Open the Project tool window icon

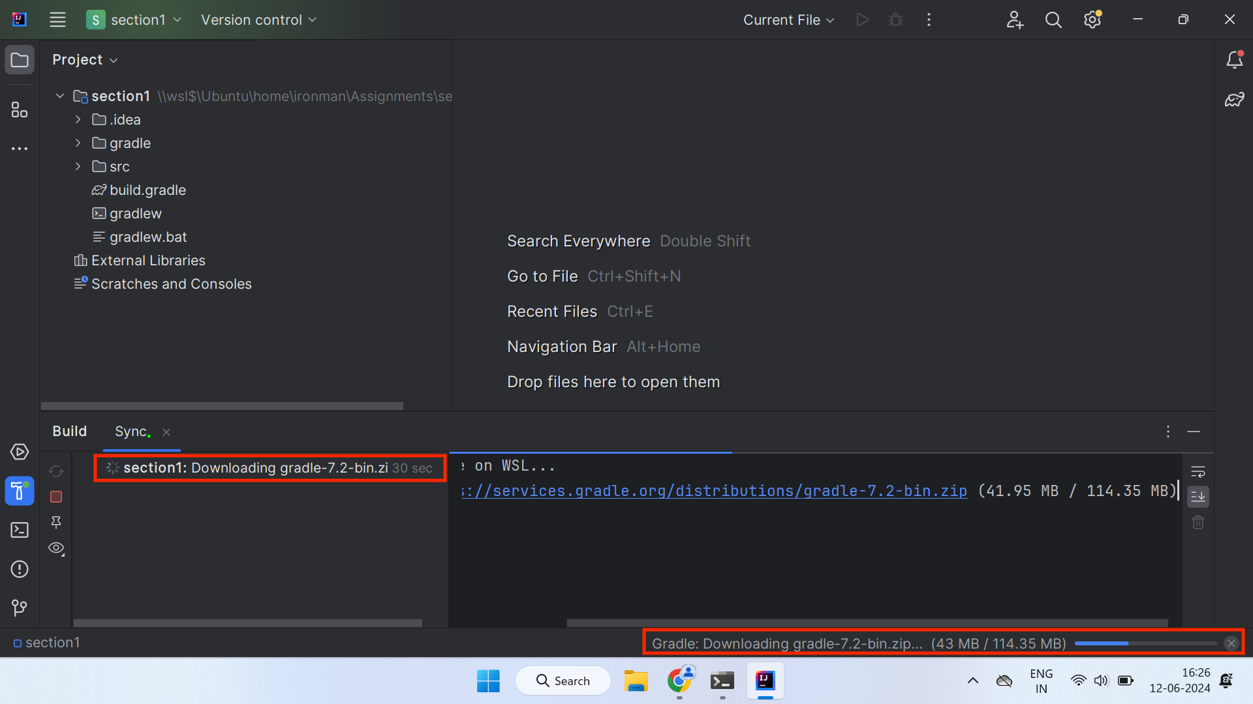(20, 60)
